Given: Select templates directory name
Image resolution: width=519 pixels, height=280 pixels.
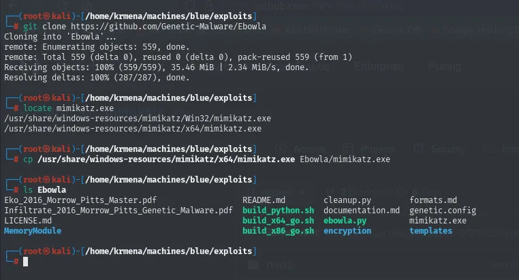Looking at the screenshot, I should 430,231.
